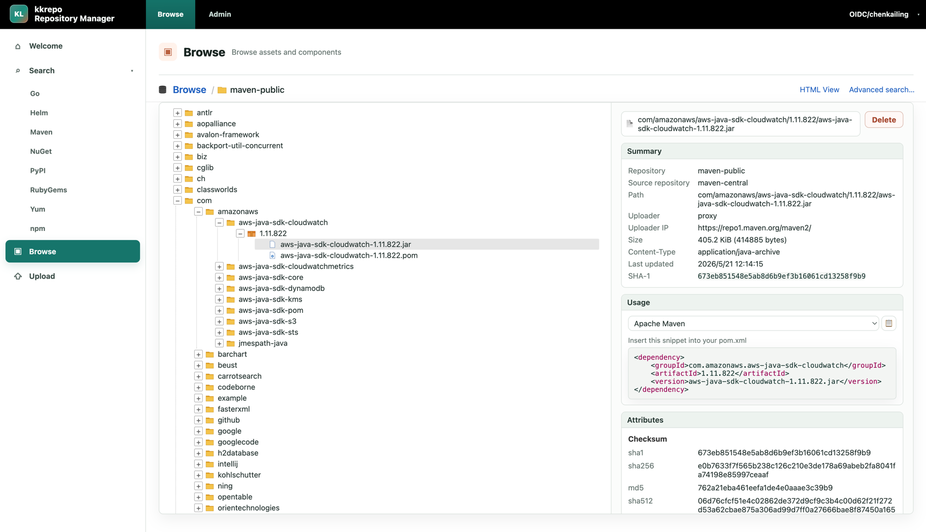Collapse the Search menu arrow in sidebar
Screen dimensions: 926x532
coord(132,71)
